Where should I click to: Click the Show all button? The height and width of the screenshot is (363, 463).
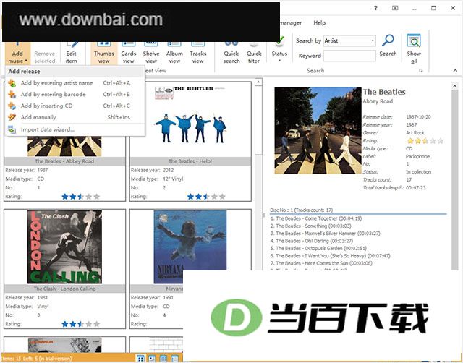coord(414,48)
